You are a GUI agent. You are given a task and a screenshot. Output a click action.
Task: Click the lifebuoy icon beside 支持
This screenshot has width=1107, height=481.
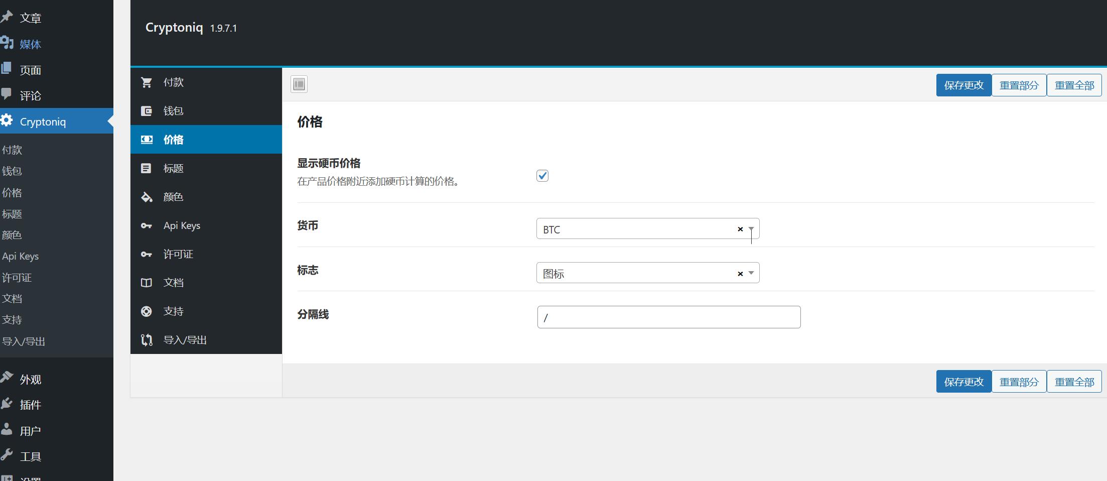pos(146,311)
